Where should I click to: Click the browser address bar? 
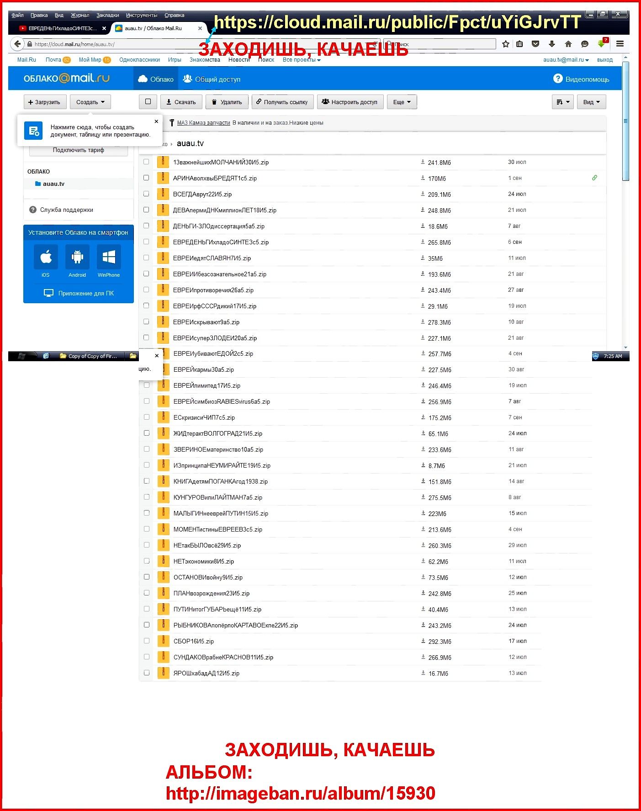pos(201,44)
